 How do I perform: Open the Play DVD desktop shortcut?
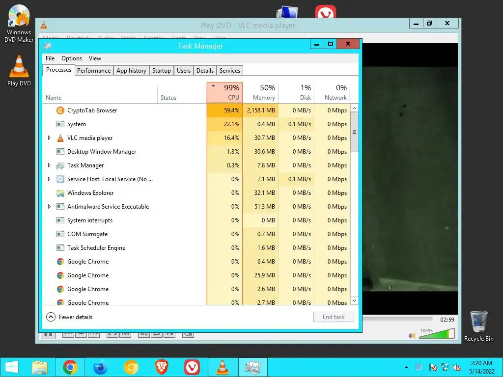click(x=19, y=71)
